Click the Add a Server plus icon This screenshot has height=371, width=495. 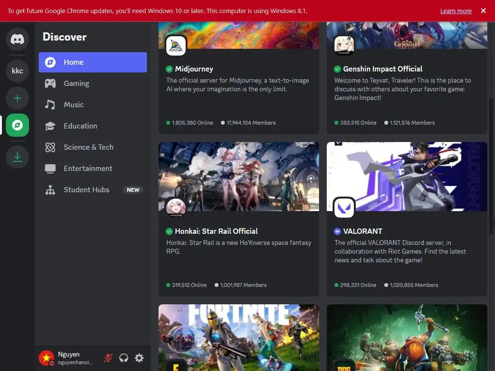tap(17, 98)
